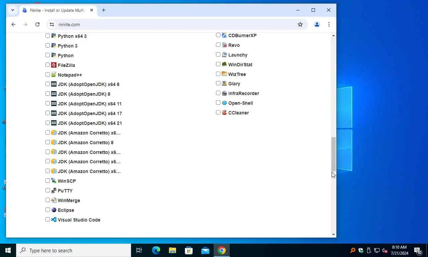Image resolution: width=428 pixels, height=257 pixels.
Task: Switch to the Ninite browser tab
Action: coord(58,10)
